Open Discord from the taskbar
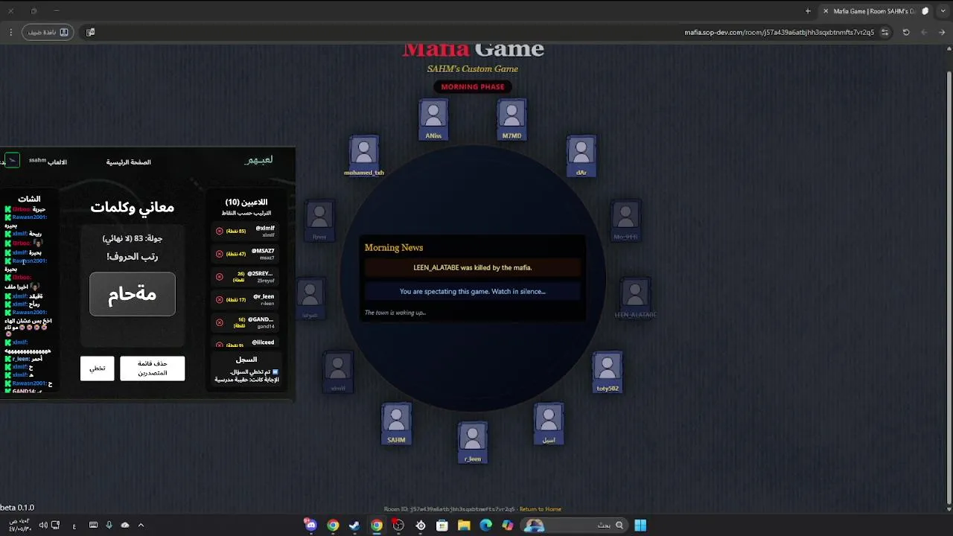The image size is (953, 536). (x=311, y=525)
